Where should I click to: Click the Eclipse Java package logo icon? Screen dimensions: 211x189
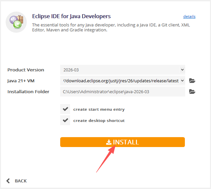point(16,22)
